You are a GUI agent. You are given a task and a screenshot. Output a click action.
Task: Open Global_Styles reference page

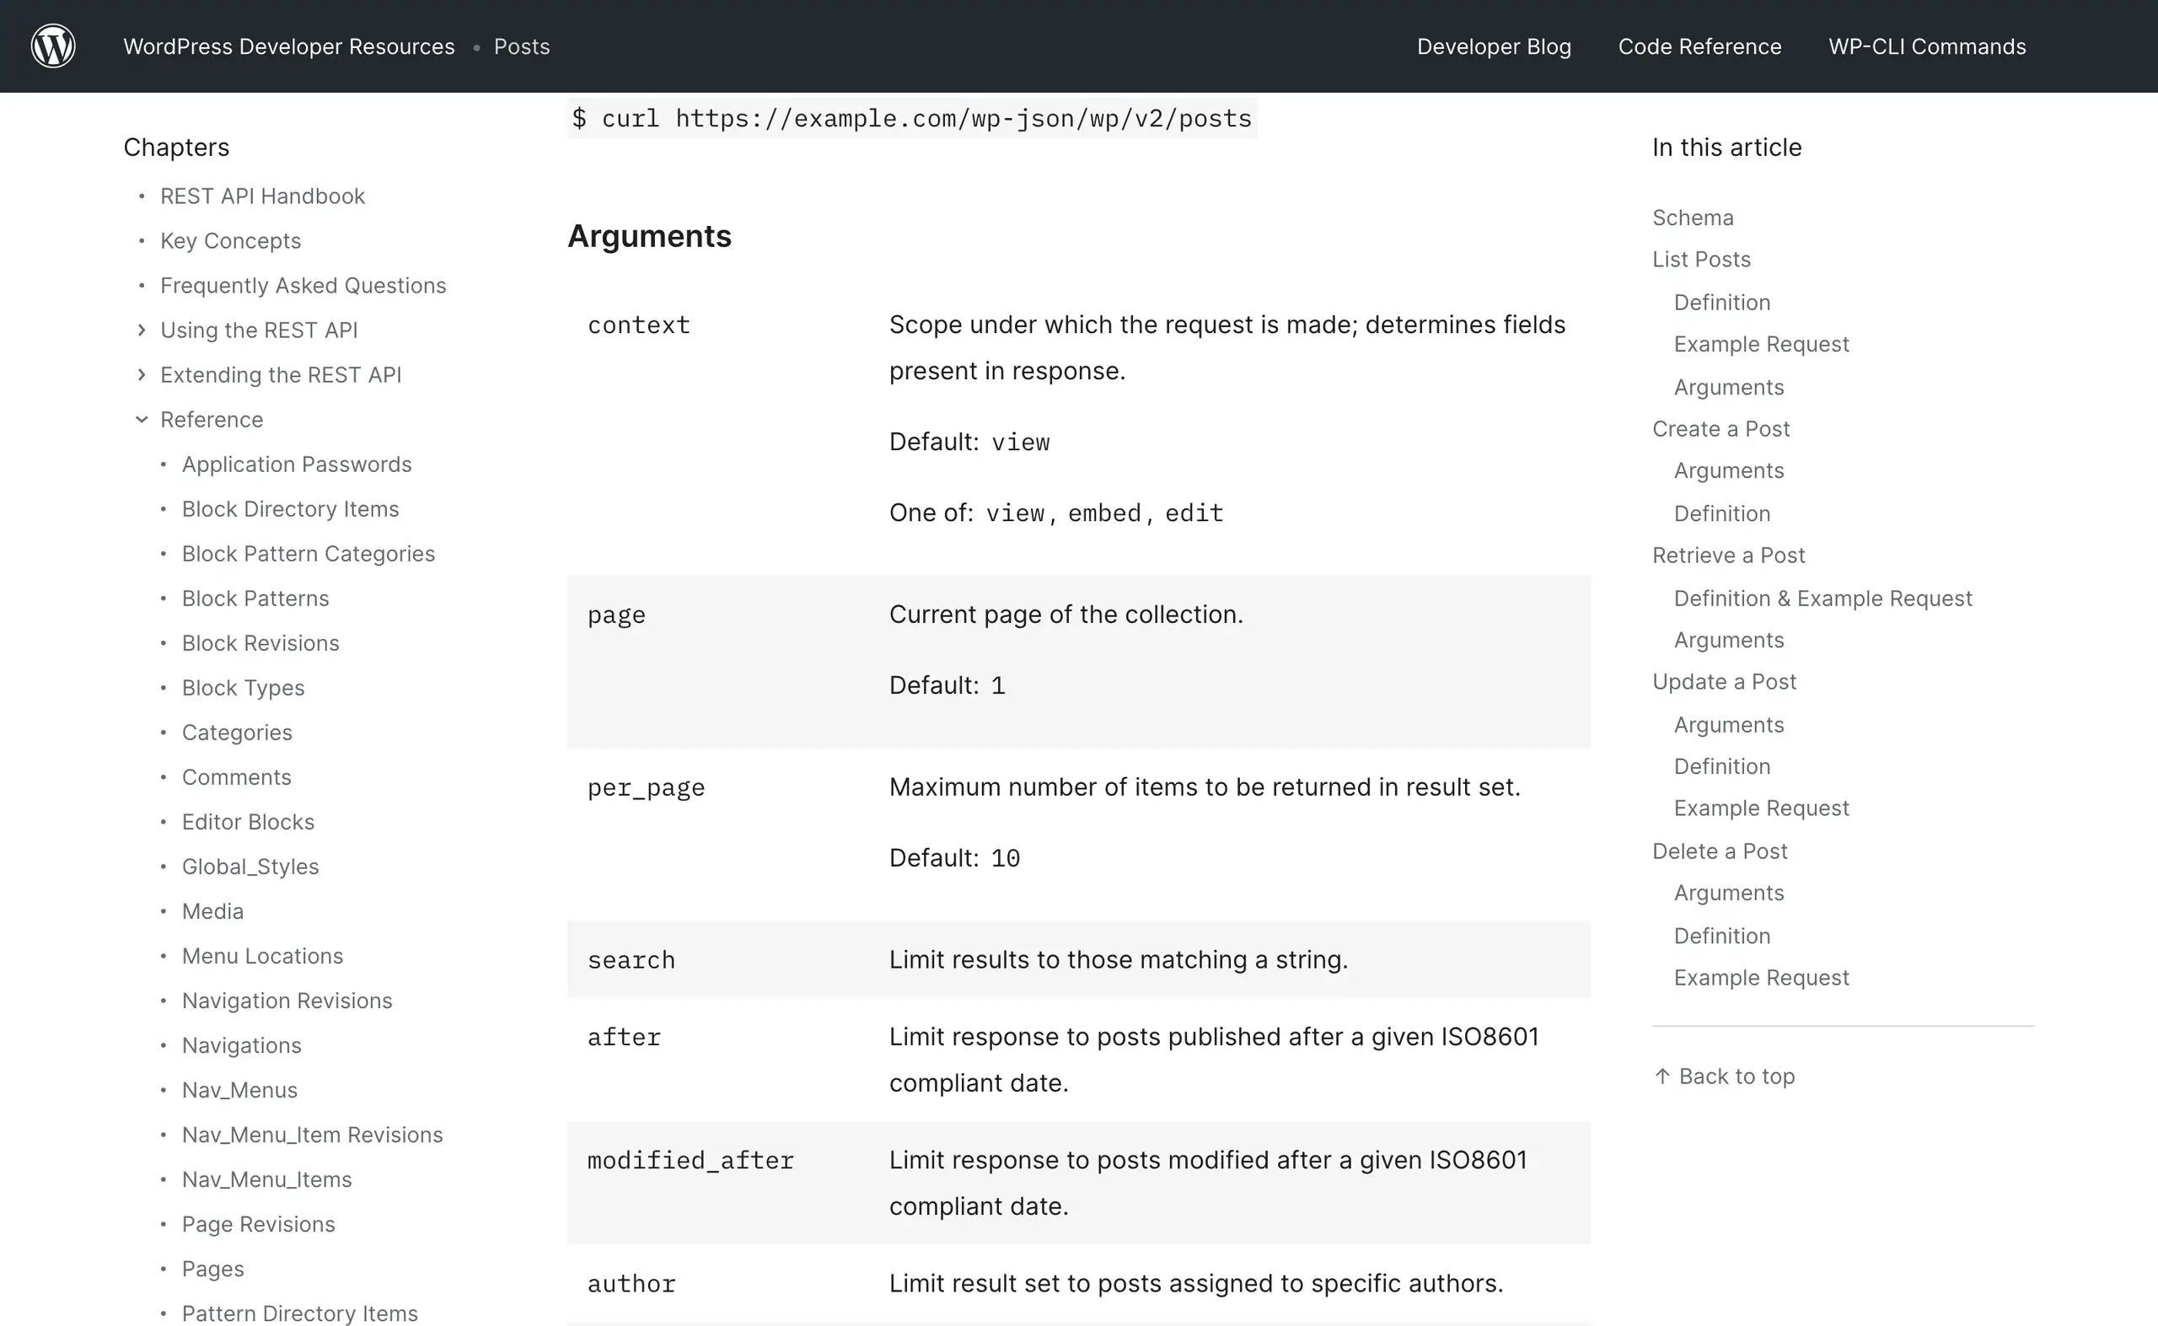click(x=250, y=867)
